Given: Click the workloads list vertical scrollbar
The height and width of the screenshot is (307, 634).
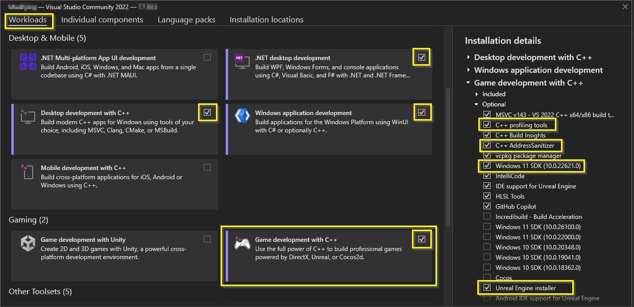Looking at the screenshot, I should click(448, 153).
